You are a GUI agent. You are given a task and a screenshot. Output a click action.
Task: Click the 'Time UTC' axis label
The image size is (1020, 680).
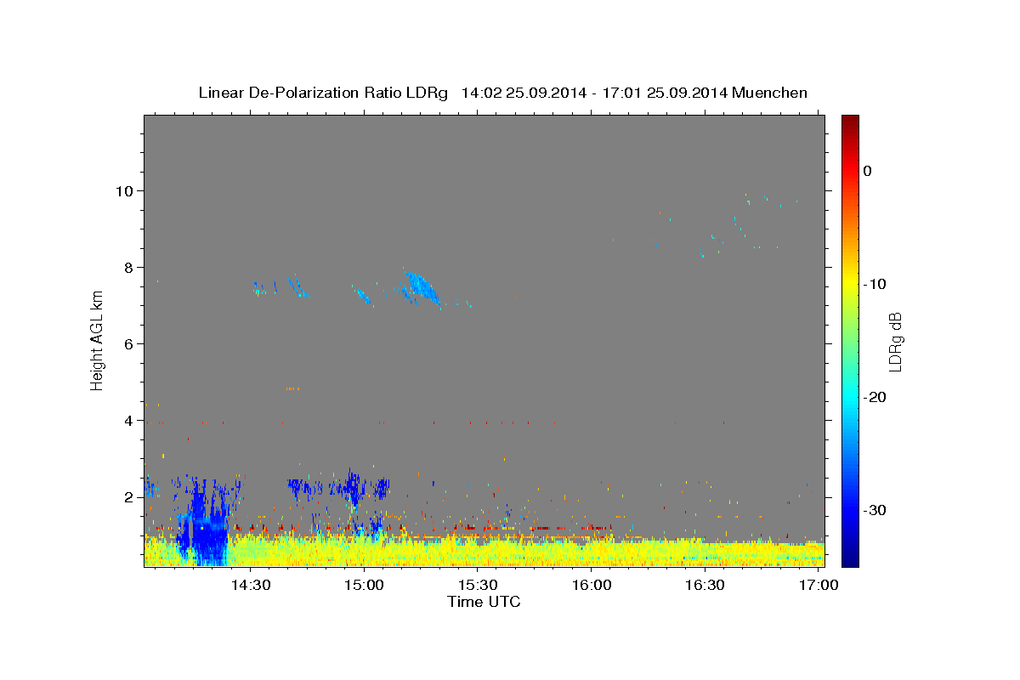pyautogui.click(x=484, y=602)
